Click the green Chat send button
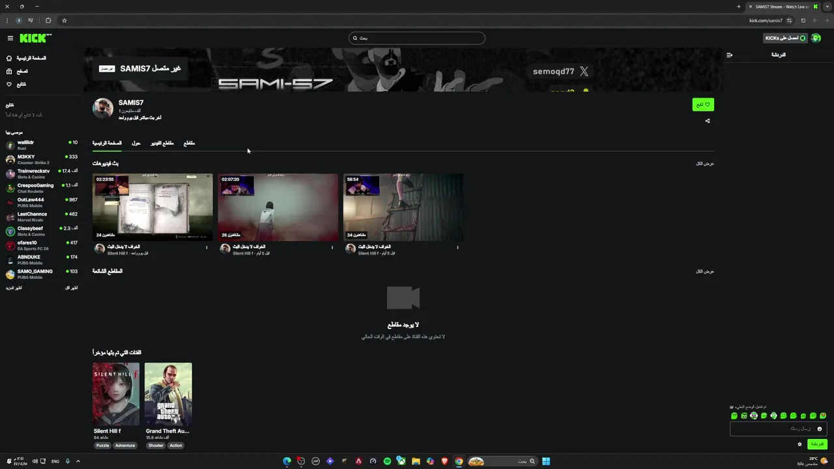This screenshot has width=834, height=469. (x=817, y=444)
